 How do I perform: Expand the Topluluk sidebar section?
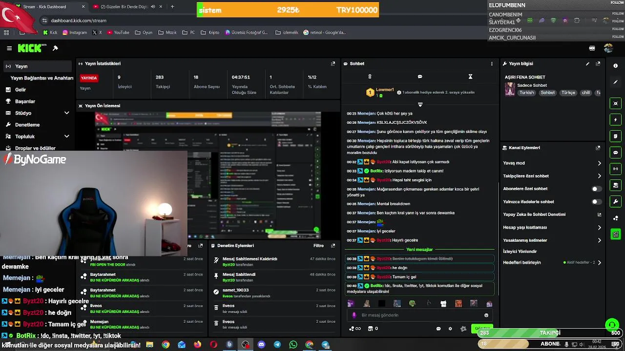click(67, 136)
